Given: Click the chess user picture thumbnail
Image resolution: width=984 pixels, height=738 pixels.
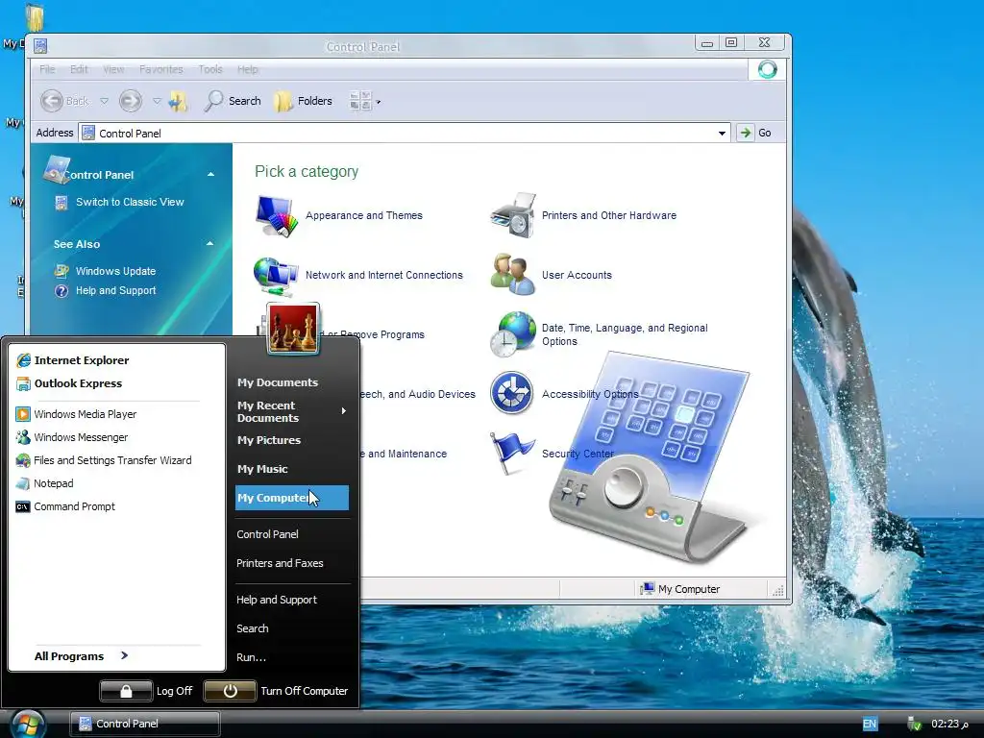Looking at the screenshot, I should (x=293, y=329).
